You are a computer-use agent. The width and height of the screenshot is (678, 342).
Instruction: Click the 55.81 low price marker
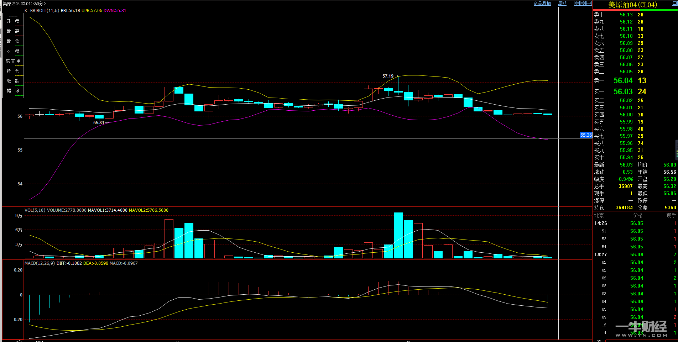(99, 123)
